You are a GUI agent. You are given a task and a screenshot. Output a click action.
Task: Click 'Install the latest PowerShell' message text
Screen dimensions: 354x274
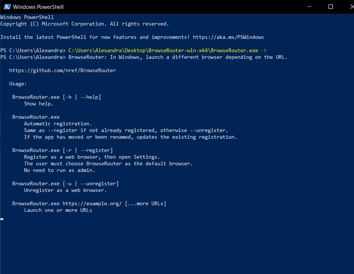[x=95, y=37]
